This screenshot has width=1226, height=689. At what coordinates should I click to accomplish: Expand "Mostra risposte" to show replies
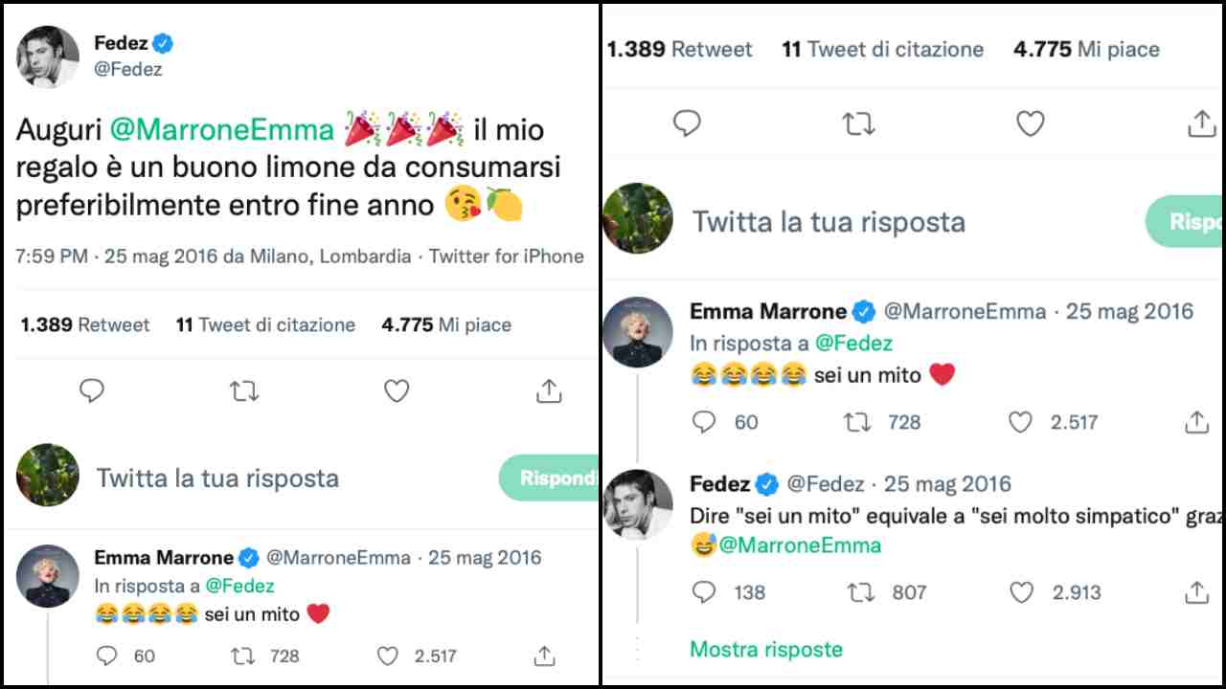point(766,650)
